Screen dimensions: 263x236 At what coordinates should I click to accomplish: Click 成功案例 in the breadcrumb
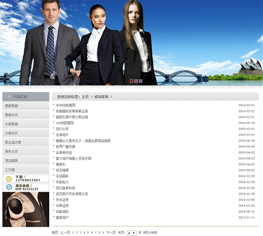pos(101,97)
